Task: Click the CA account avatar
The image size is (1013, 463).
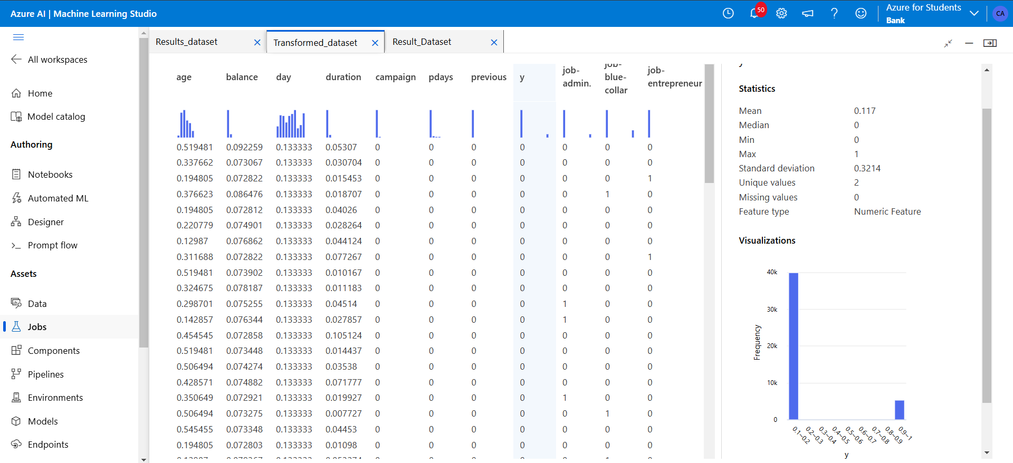Action: click(x=1000, y=14)
